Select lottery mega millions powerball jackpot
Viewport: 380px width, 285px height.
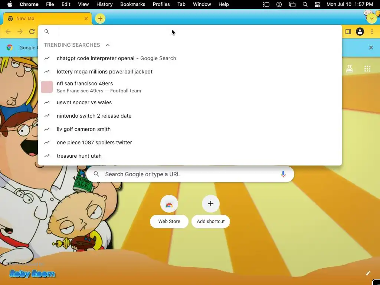click(190, 72)
